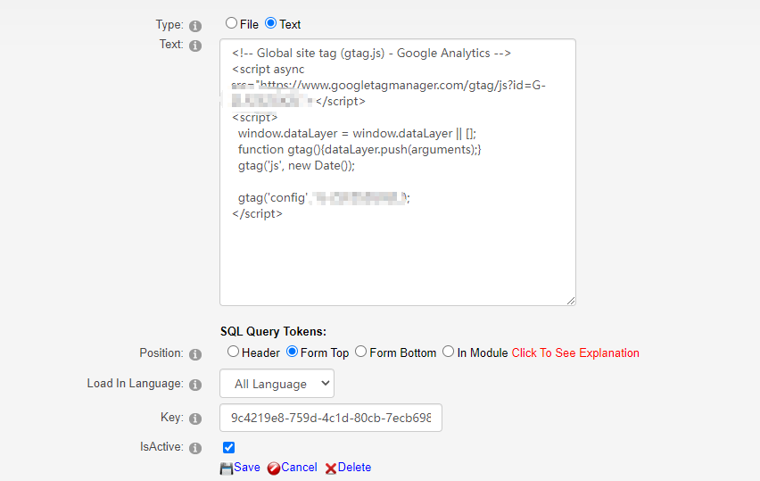Click the info icon next to Key
The width and height of the screenshot is (760, 481).
195,419
